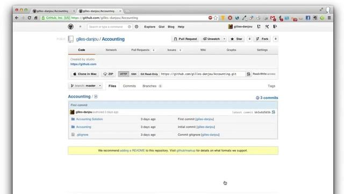Click the commit author avatar in commit row

pyautogui.click(x=72, y=112)
